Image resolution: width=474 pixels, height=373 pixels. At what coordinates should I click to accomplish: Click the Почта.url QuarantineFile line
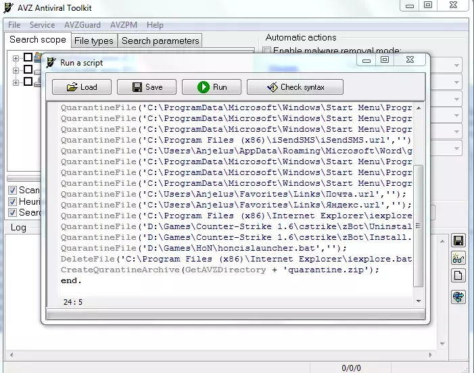[x=233, y=194]
